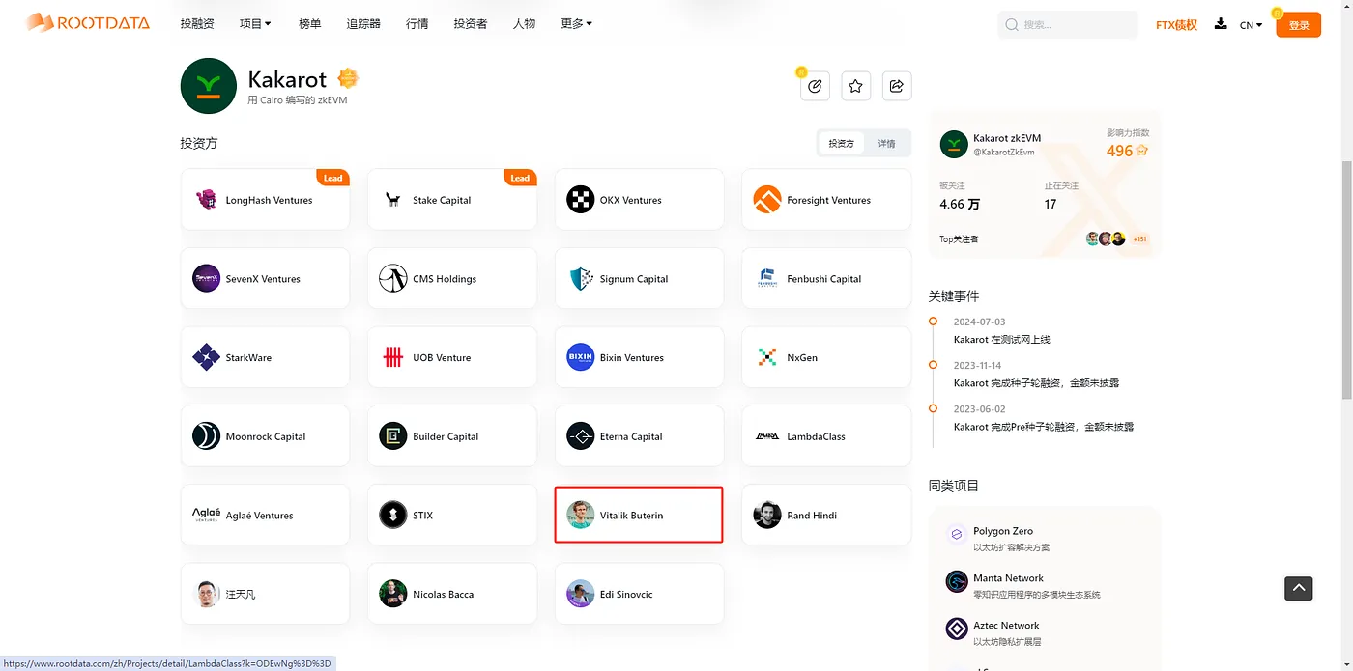Expand the 更多 dropdown menu

[577, 24]
